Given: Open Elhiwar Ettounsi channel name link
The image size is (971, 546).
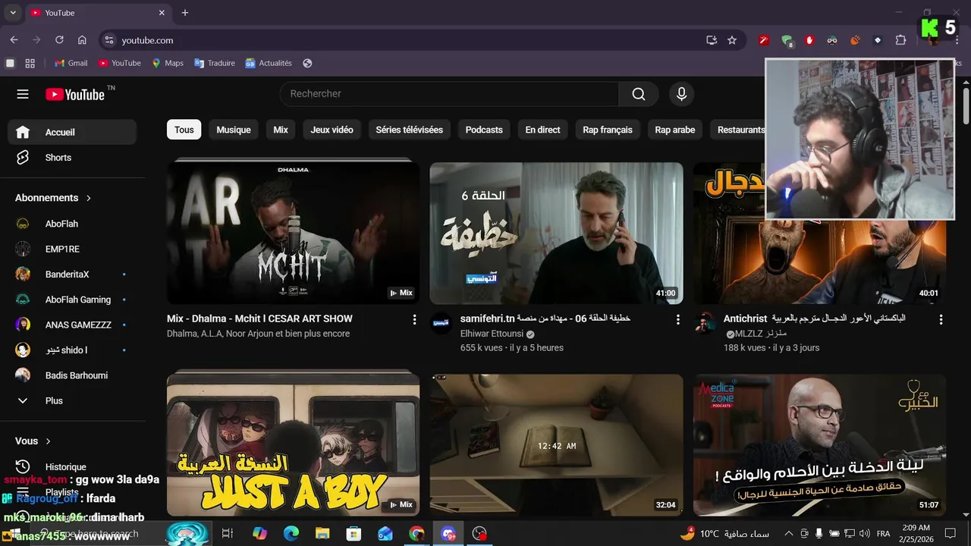Looking at the screenshot, I should (x=492, y=334).
